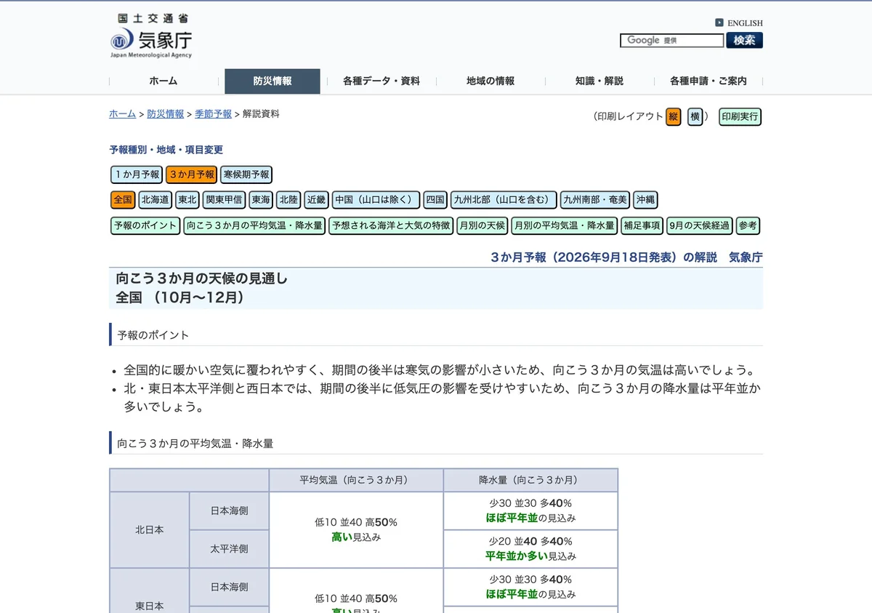This screenshot has width=872, height=613.
Task: Click the 東日本 table row header
Action: coord(149,590)
